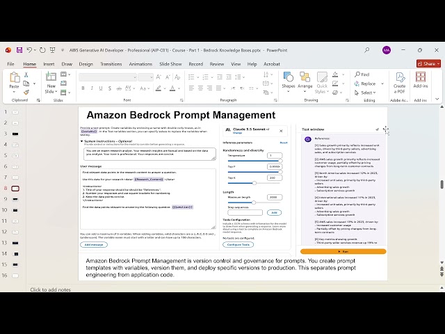Align text to the left
This screenshot has width=445, height=334.
[192, 88]
